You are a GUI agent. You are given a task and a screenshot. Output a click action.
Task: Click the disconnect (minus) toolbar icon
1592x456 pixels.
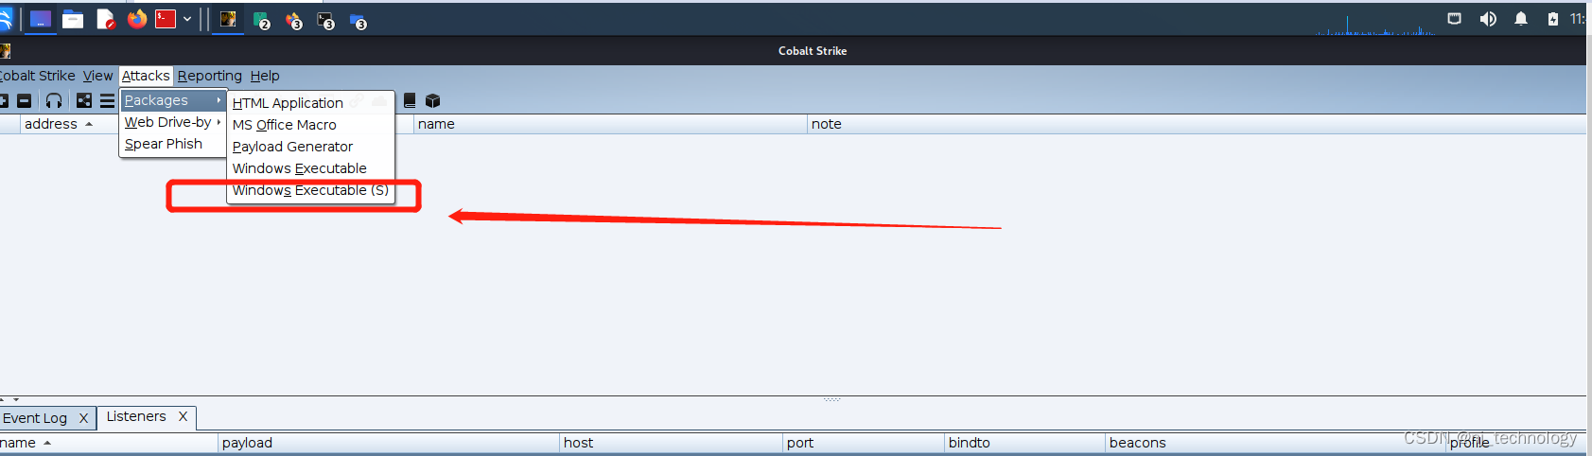click(x=25, y=100)
